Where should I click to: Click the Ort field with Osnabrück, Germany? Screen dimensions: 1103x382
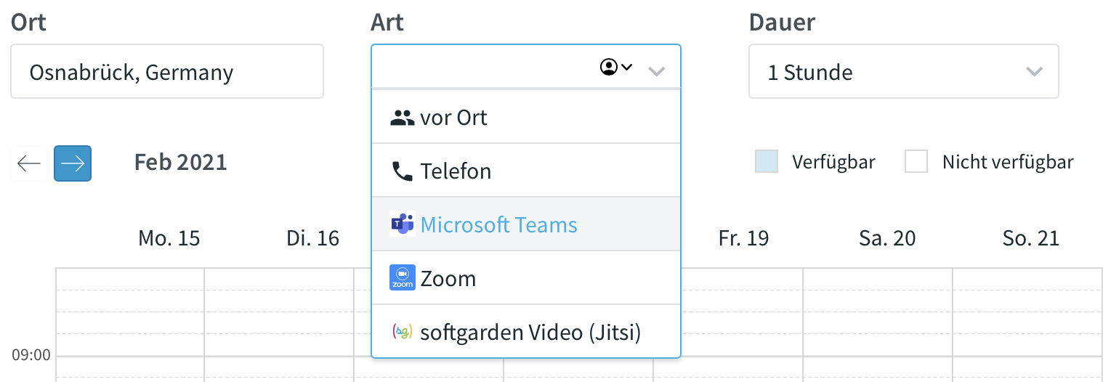point(167,71)
